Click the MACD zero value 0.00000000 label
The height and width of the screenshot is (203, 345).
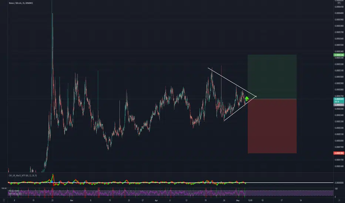pyautogui.click(x=339, y=183)
